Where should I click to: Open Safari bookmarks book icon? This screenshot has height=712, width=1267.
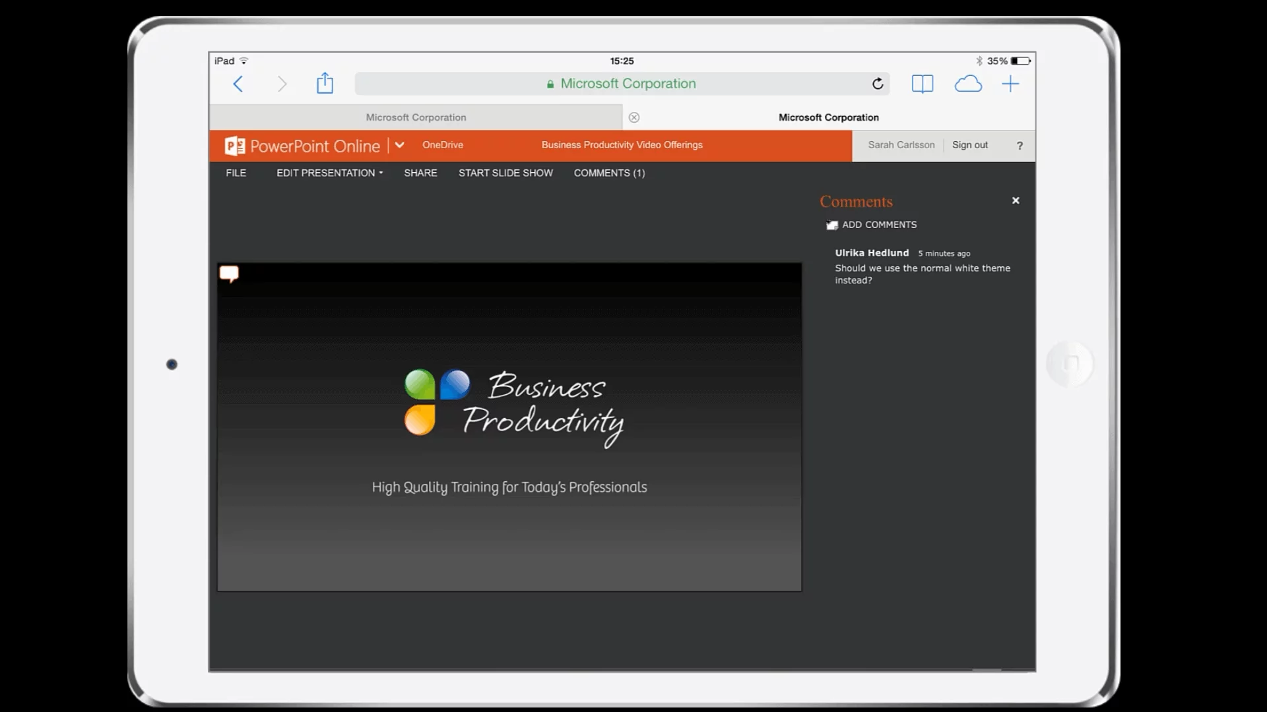pos(922,84)
